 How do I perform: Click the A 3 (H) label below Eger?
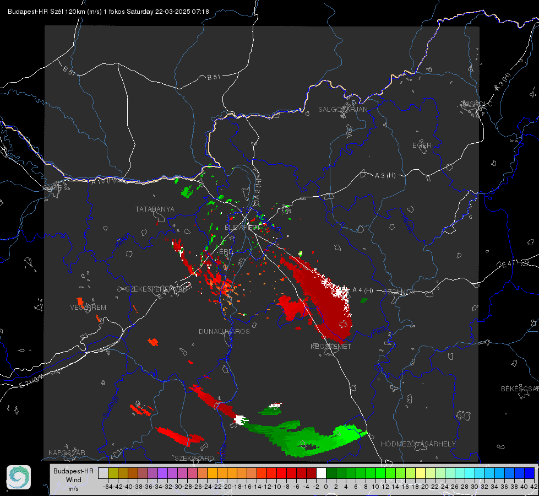385,176
